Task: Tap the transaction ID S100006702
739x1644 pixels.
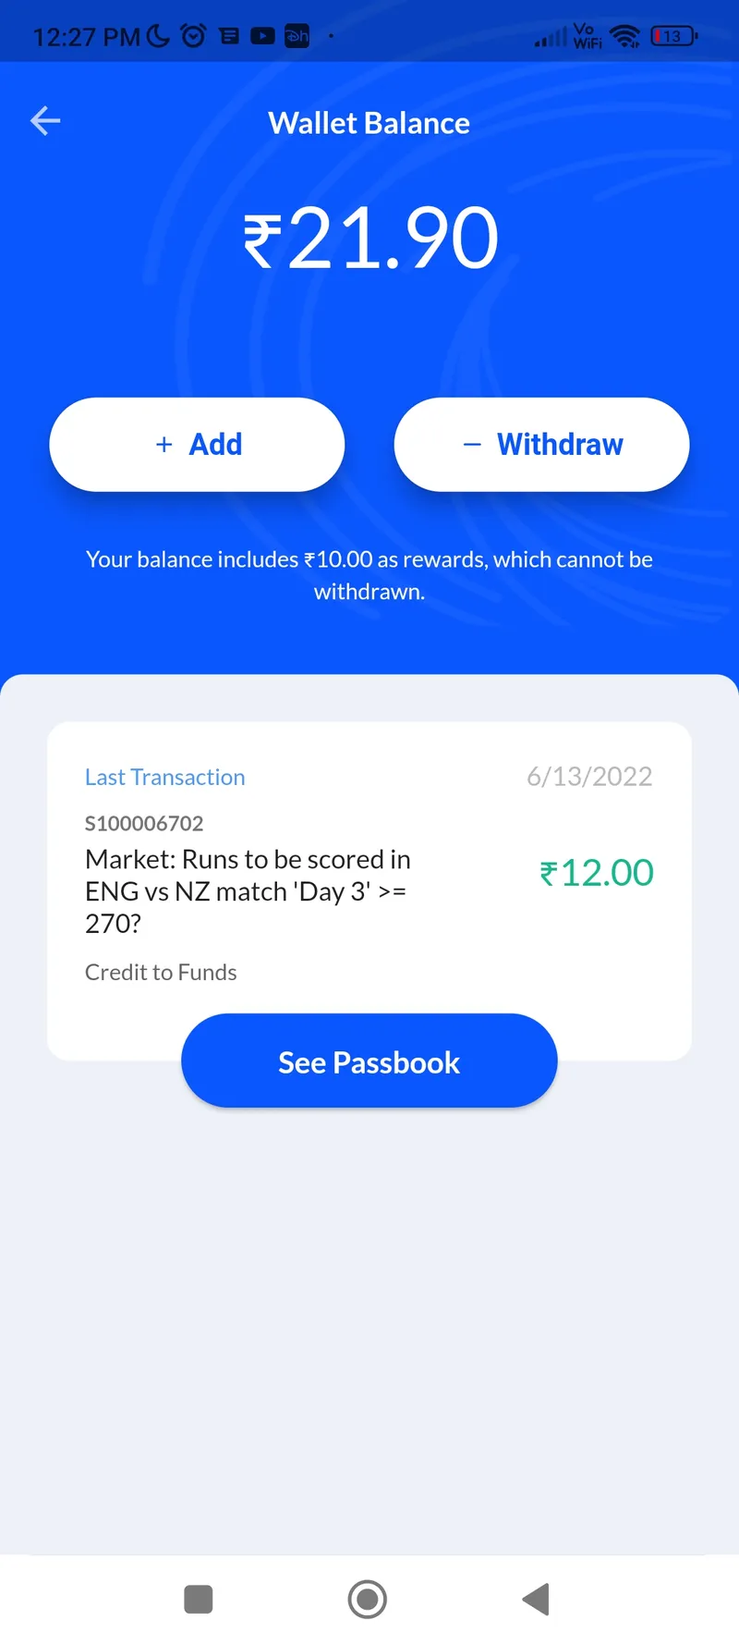Action: point(144,823)
